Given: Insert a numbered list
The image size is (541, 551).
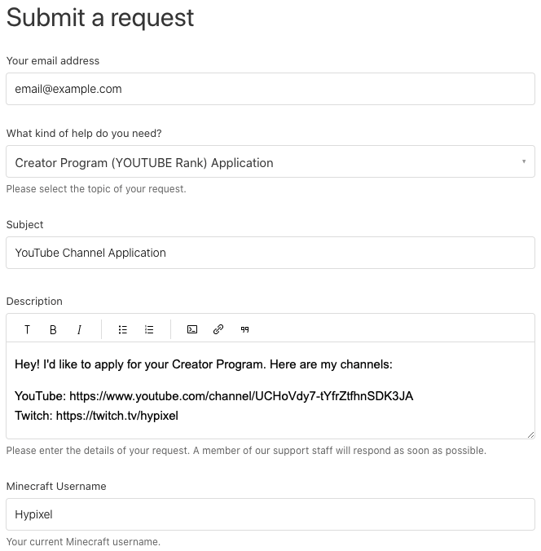Looking at the screenshot, I should tap(149, 329).
